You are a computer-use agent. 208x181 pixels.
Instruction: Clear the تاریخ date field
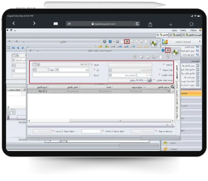(x=38, y=64)
